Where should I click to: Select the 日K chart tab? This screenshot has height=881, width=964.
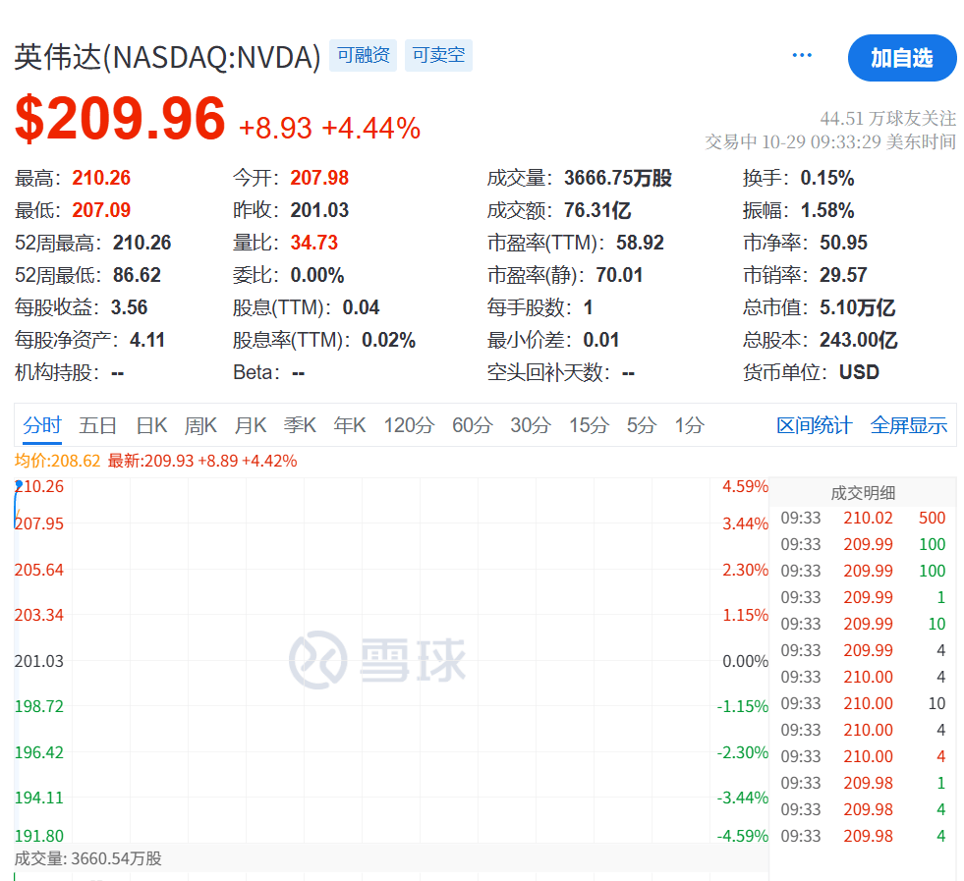pos(151,425)
